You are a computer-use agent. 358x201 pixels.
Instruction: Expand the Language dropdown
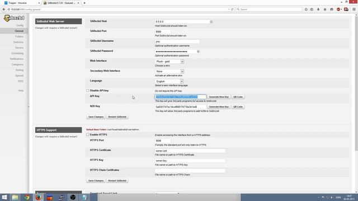pos(169,82)
